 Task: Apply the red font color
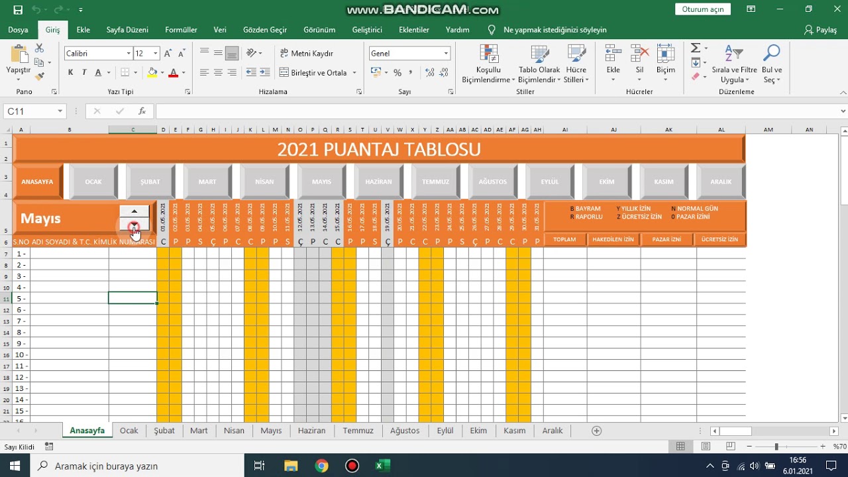[x=174, y=72]
